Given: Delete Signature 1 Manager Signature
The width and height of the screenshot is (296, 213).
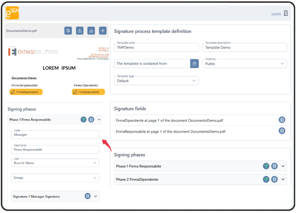Looking at the screenshot, I should tap(87, 196).
